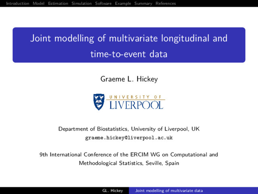Viewport: 258px width, 194px height.
Task: Click the 'UNIVERSITY OF' gold logo text
Action: [x=135, y=97]
